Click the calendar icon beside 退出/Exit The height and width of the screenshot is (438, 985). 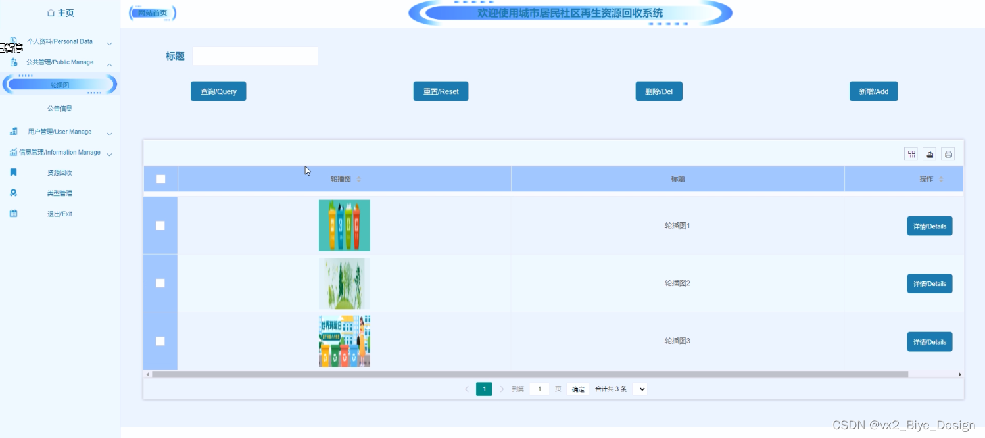(x=13, y=214)
